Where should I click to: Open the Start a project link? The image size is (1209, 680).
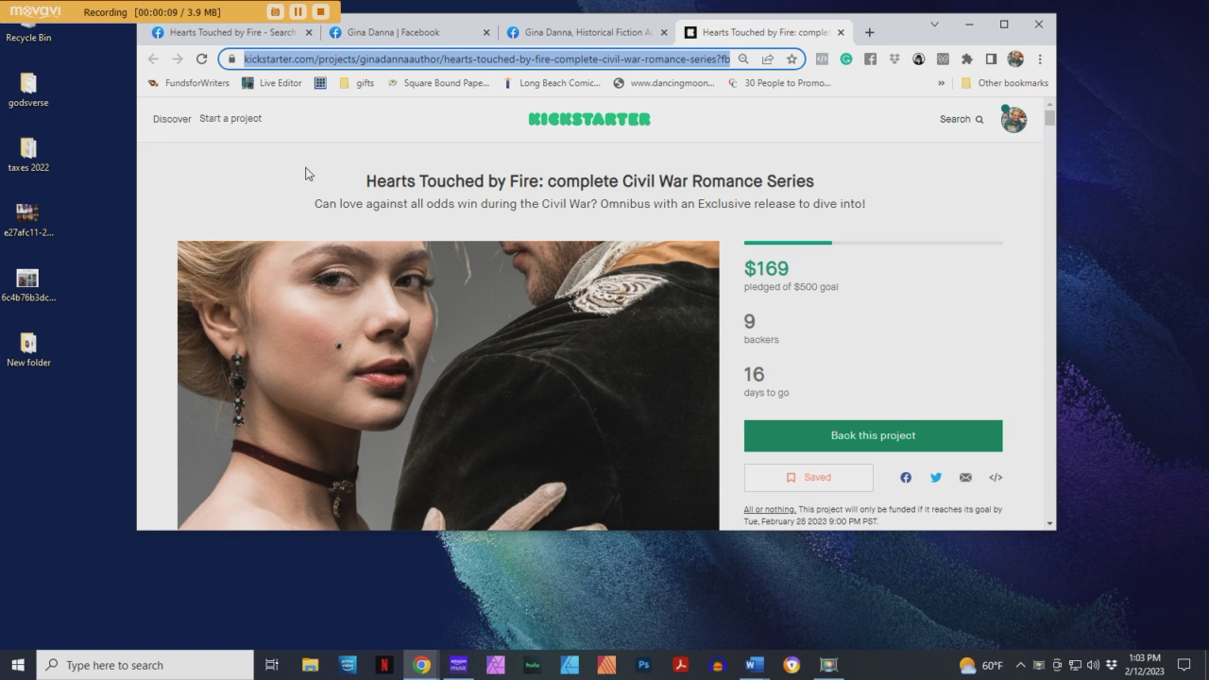[x=230, y=119]
